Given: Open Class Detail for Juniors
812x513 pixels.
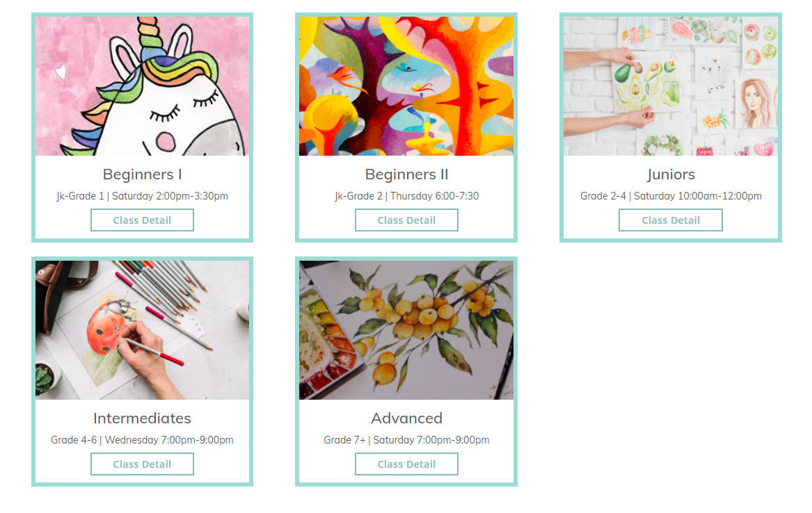Looking at the screenshot, I should click(671, 220).
